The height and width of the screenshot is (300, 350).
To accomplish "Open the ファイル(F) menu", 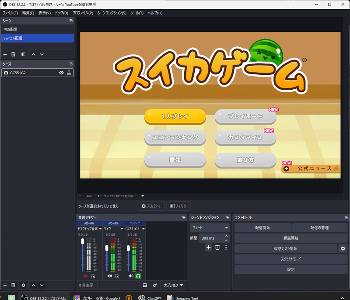I will [10, 13].
